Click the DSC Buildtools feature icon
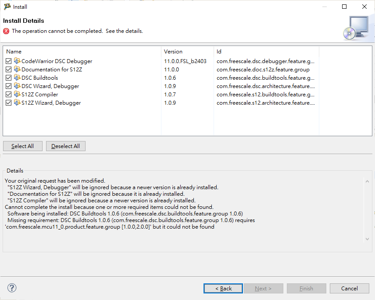Screen dimensions: 375x300 pyautogui.click(x=17, y=78)
